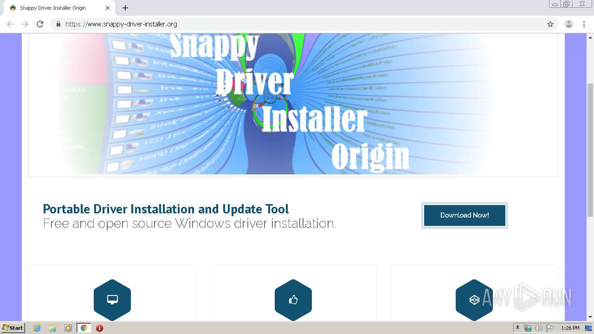Open the Snappy Driver Installer banner image

tap(293, 104)
